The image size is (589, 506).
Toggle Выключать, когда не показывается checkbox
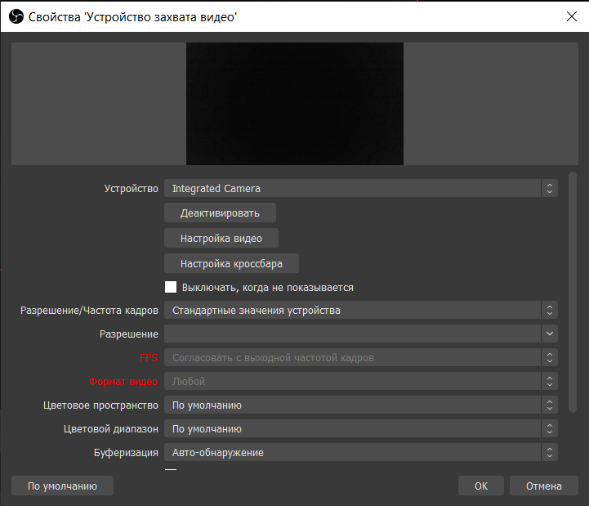point(171,287)
